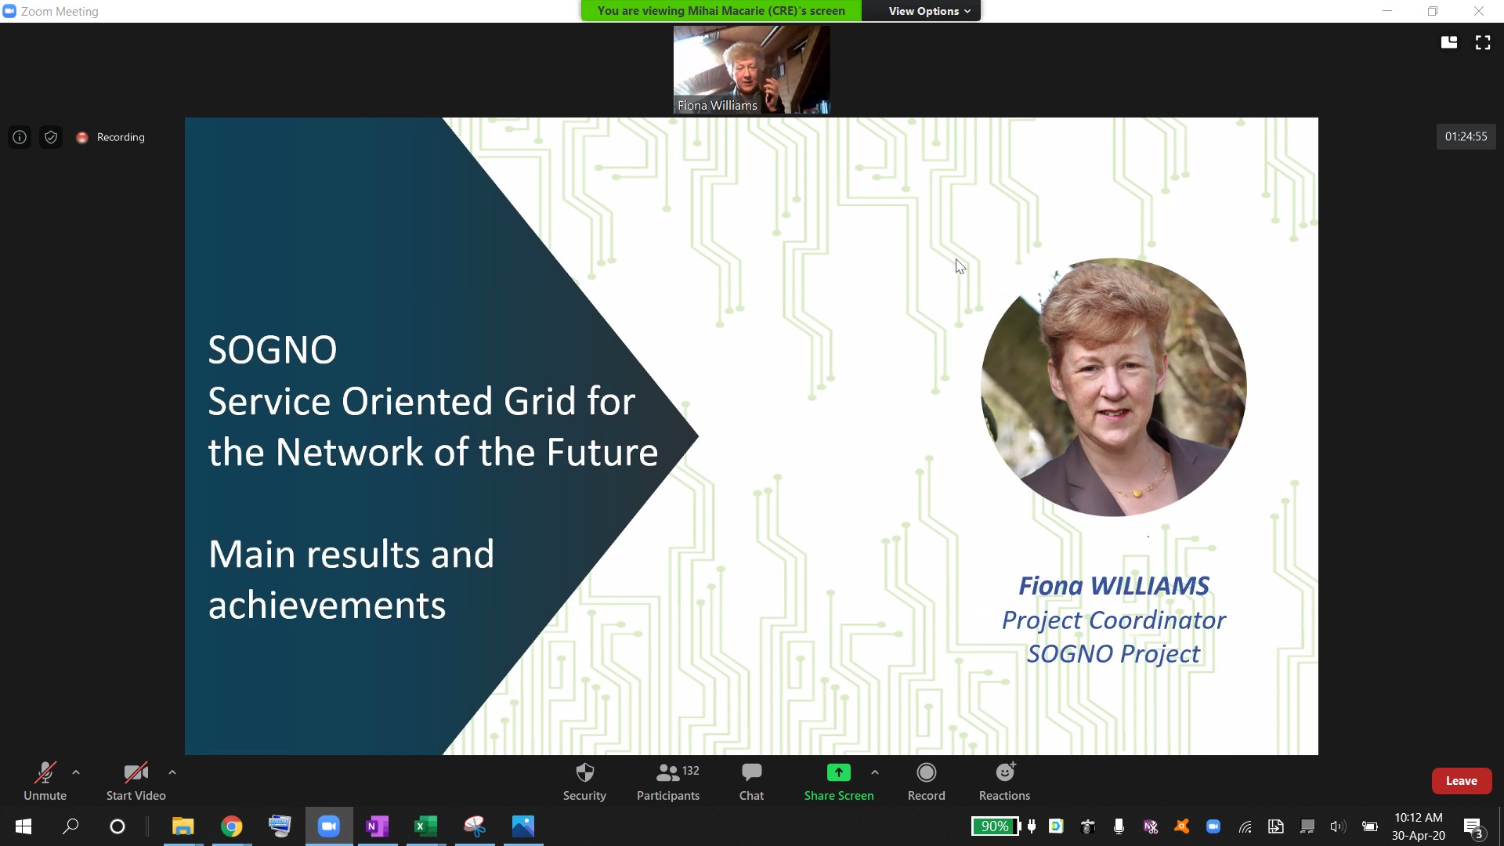
Task: Click the camera tray icon
Action: [x=1087, y=826]
